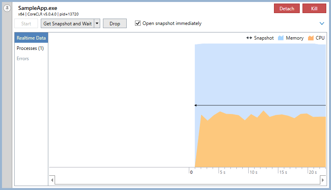The image size is (331, 190).
Task: Open the Processes (1) tab
Action: coord(31,48)
